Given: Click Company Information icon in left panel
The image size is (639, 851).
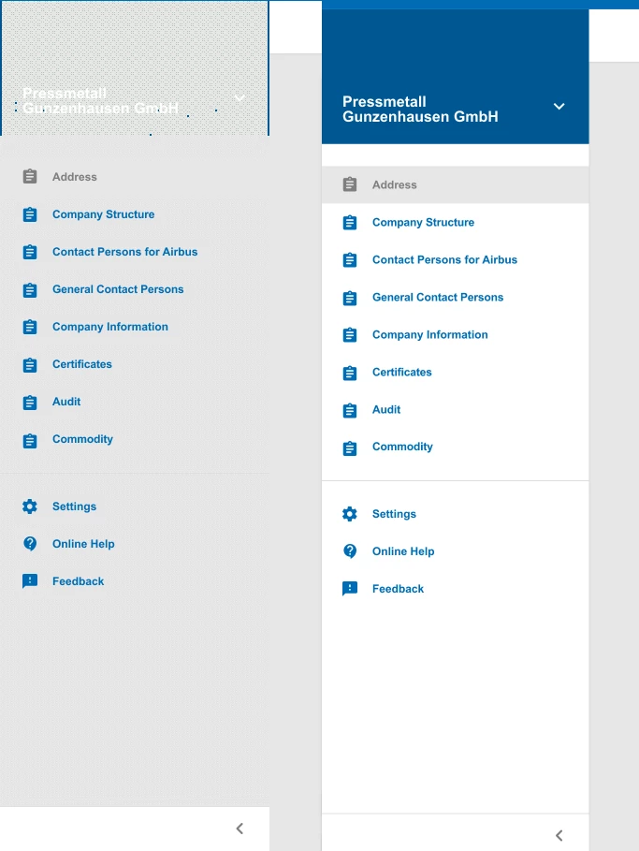Looking at the screenshot, I should coord(30,327).
